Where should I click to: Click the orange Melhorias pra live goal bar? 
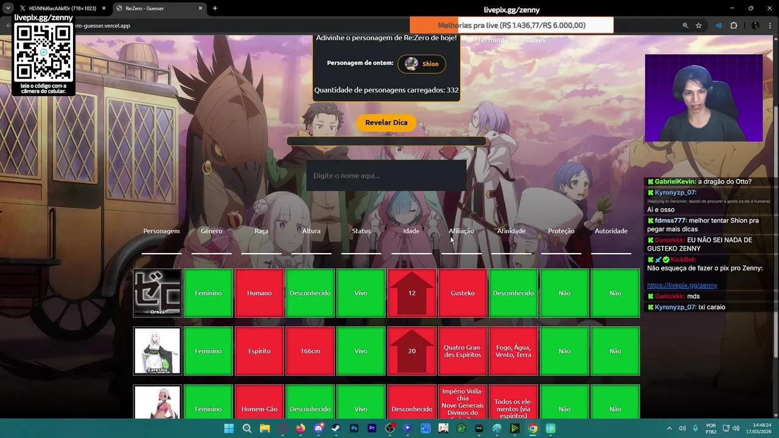[x=511, y=26]
